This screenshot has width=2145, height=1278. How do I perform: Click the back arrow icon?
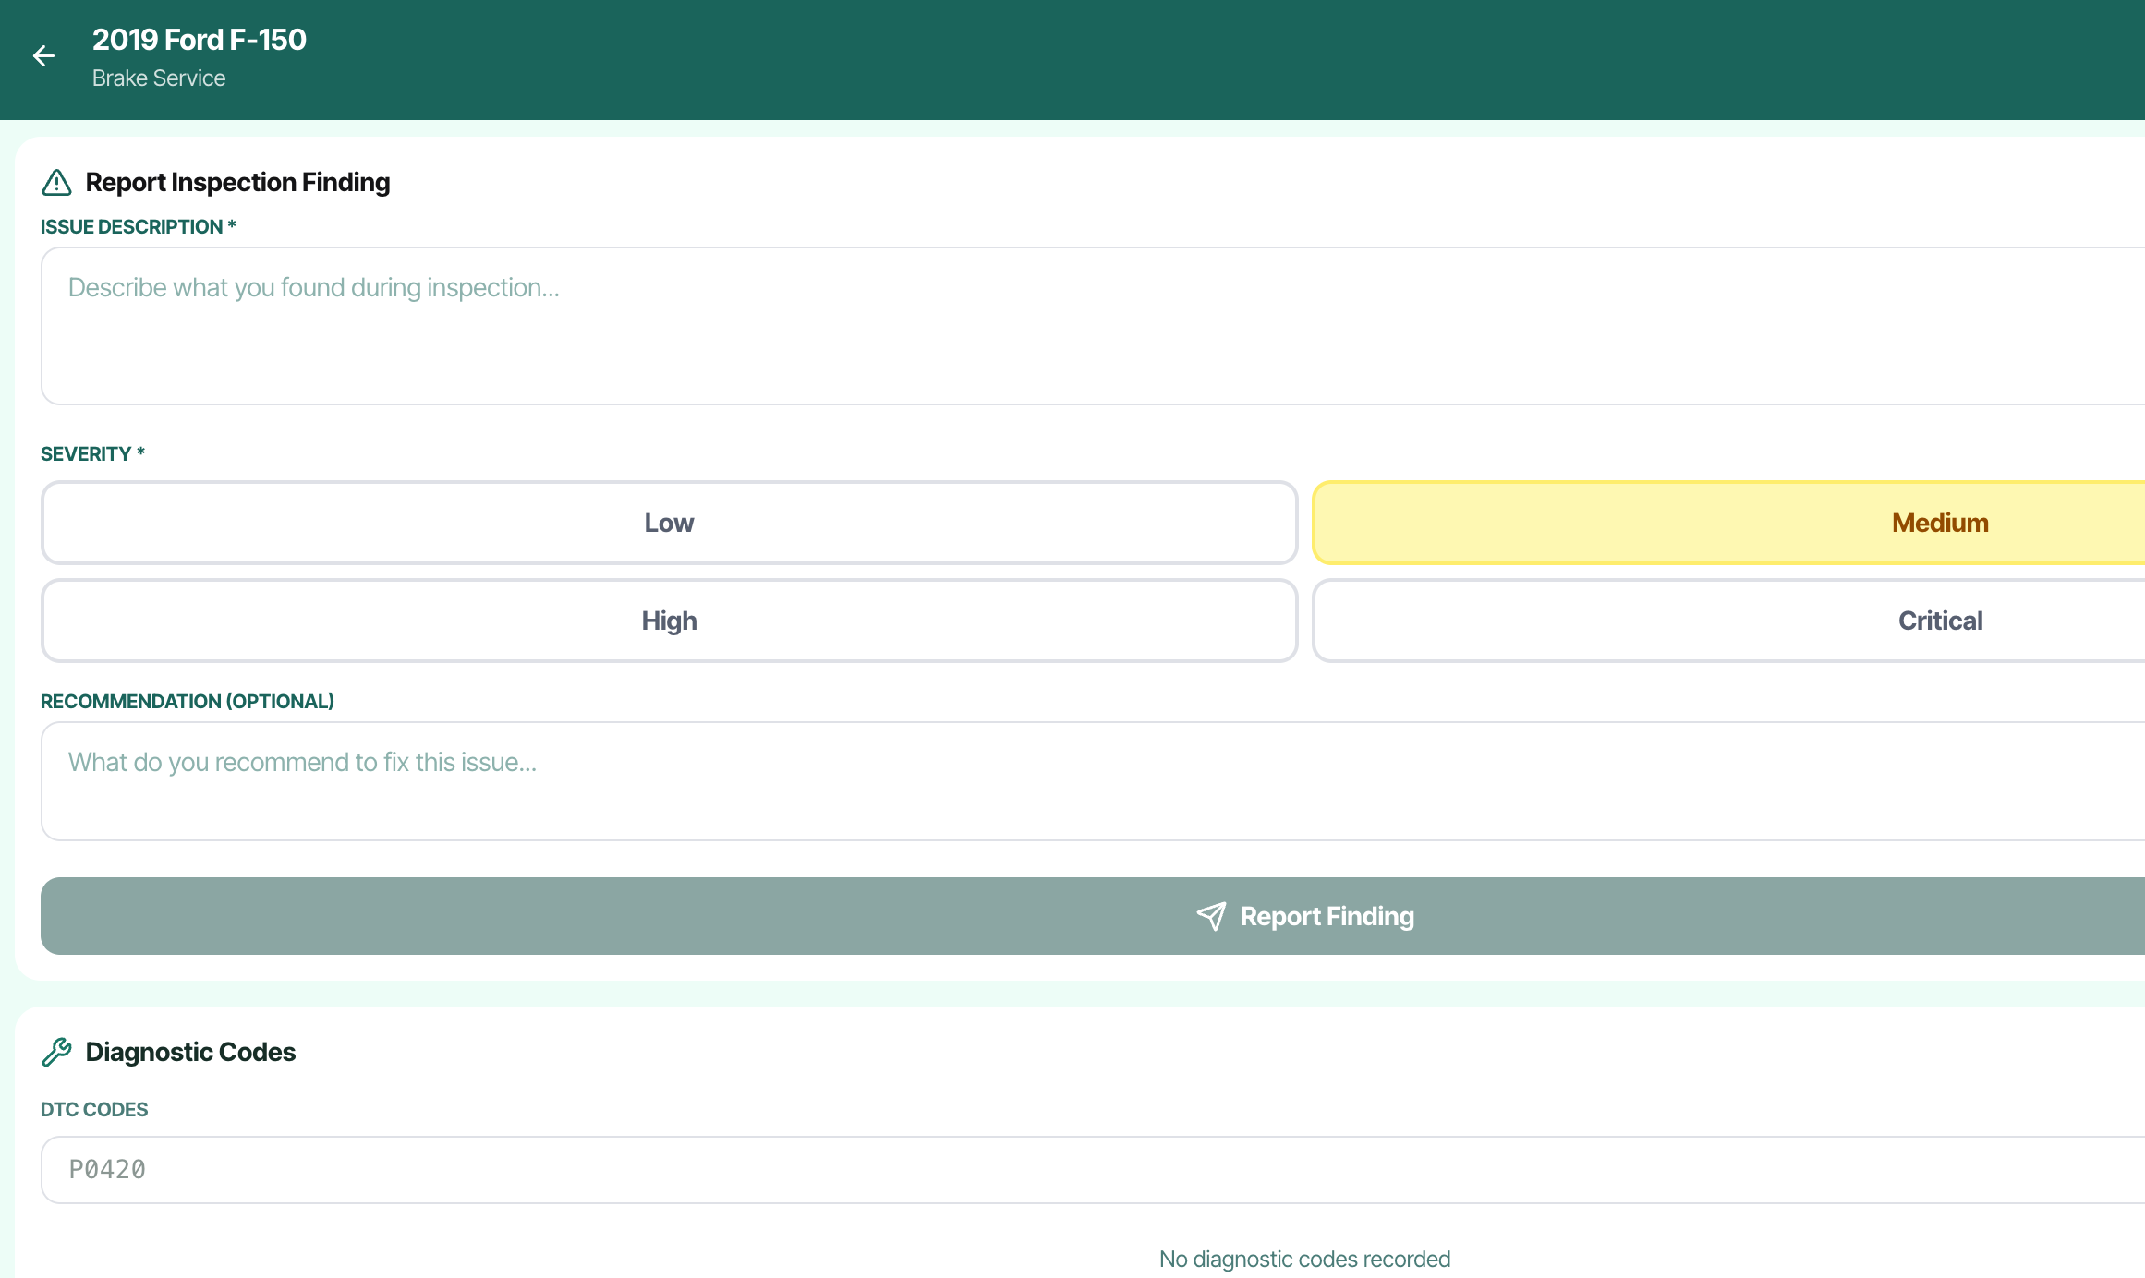coord(43,56)
